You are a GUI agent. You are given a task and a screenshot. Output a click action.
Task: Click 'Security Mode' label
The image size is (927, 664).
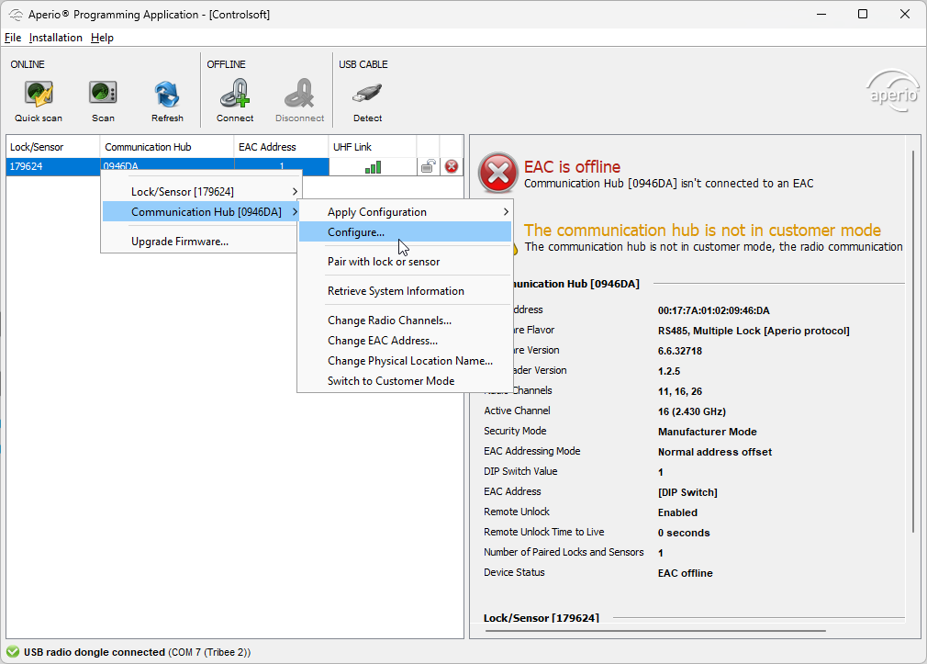coord(515,431)
